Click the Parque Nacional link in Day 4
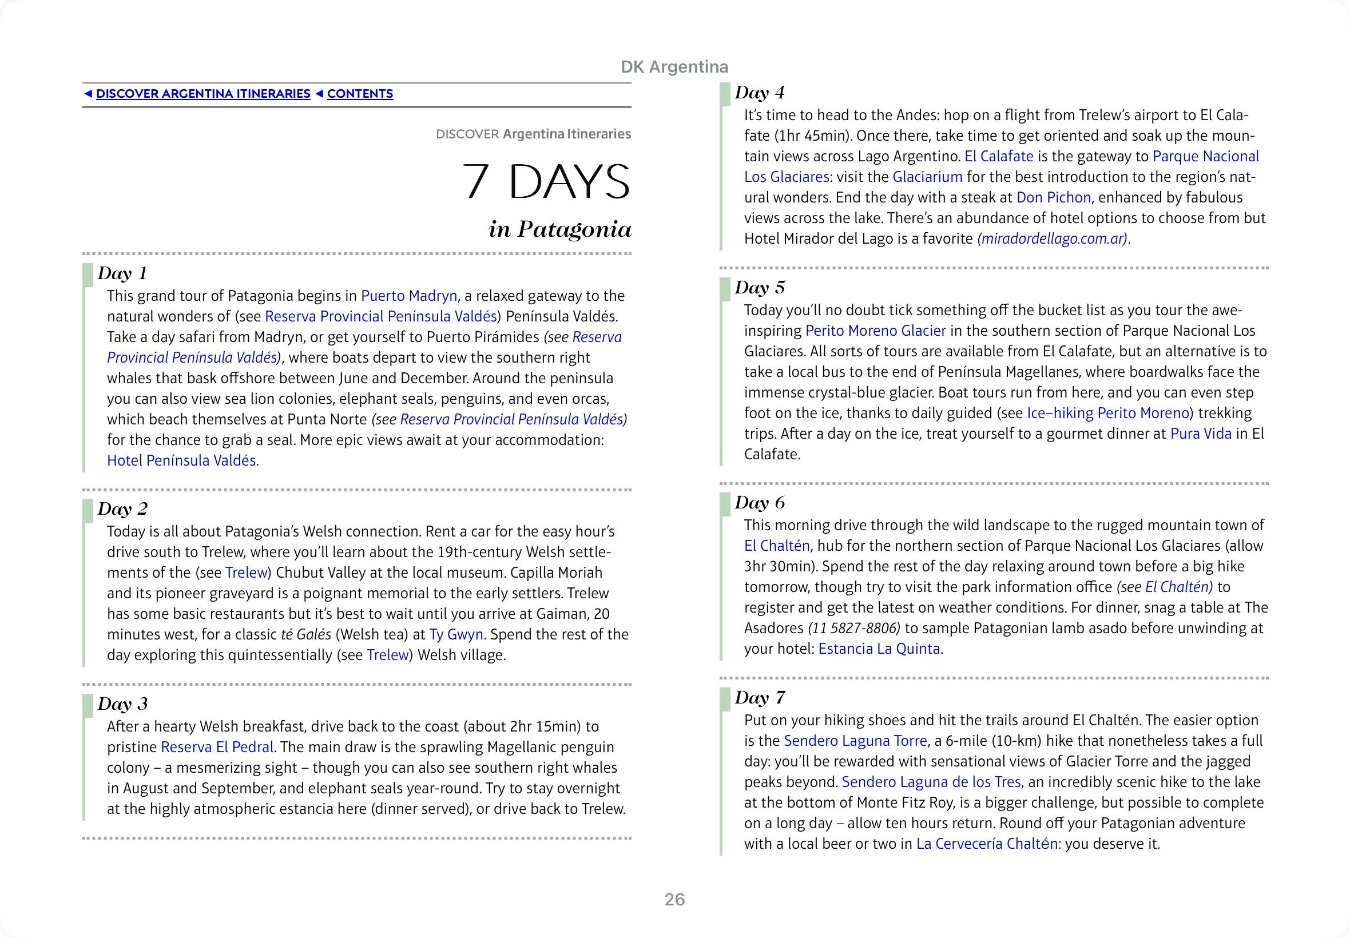 pyautogui.click(x=1205, y=156)
